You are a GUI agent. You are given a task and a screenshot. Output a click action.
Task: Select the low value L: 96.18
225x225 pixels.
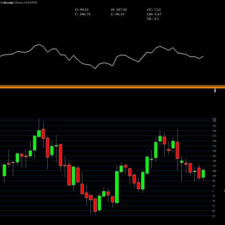[117, 14]
